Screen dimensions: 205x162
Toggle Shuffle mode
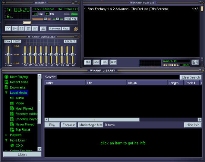point(55,29)
